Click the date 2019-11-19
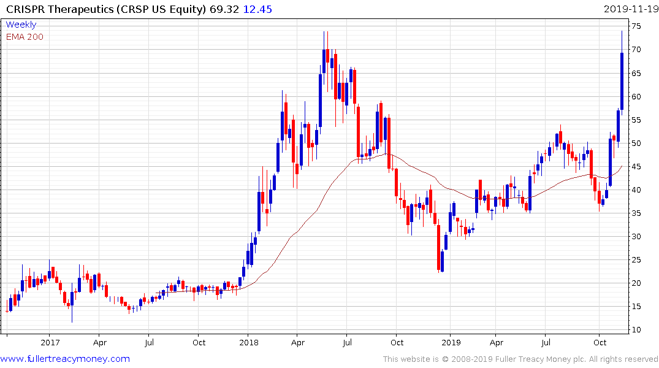 631,9
